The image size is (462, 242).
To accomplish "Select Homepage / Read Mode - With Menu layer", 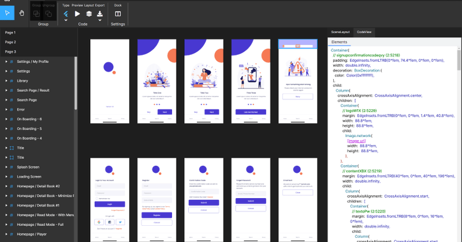I will coord(46,215).
